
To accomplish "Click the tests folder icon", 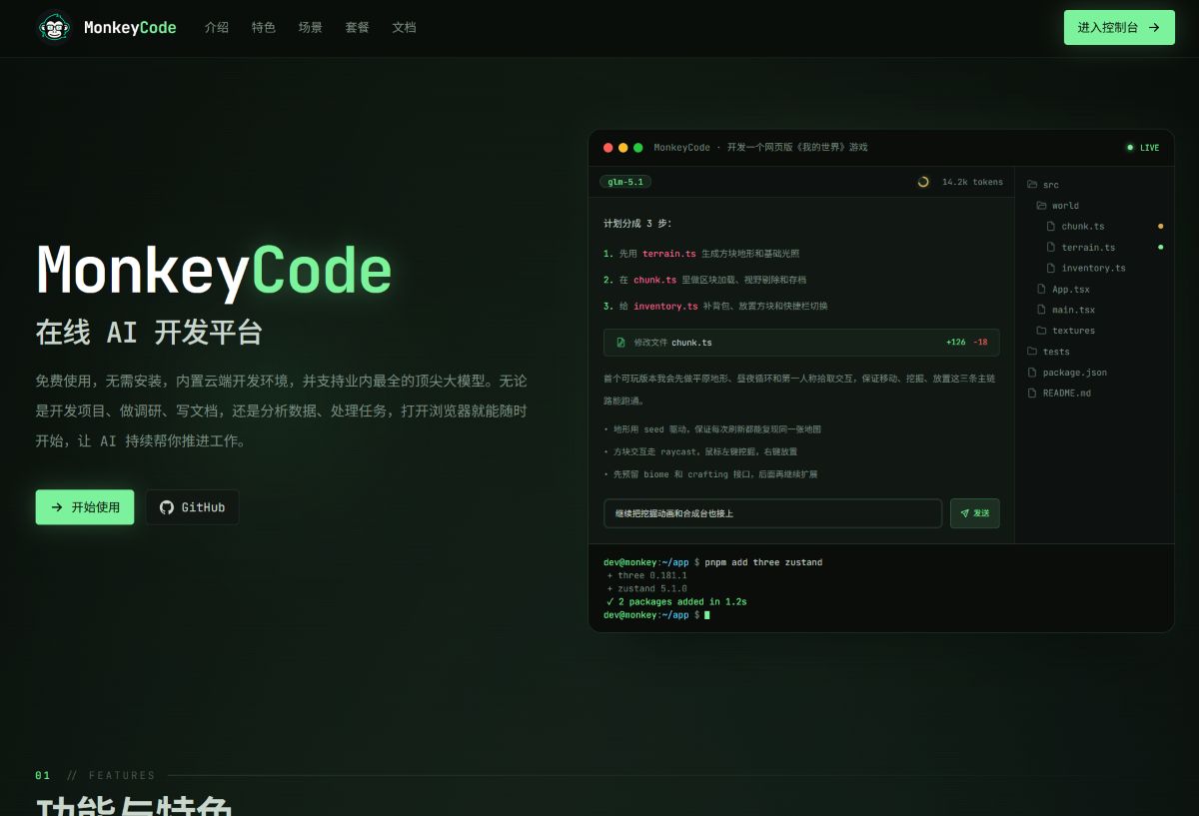I will [1032, 352].
